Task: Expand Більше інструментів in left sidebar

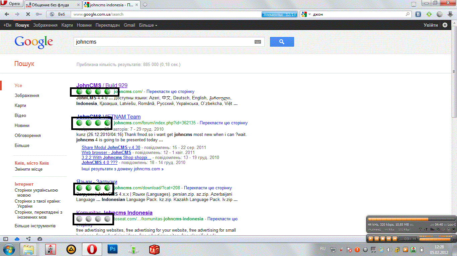Action: pos(35,226)
